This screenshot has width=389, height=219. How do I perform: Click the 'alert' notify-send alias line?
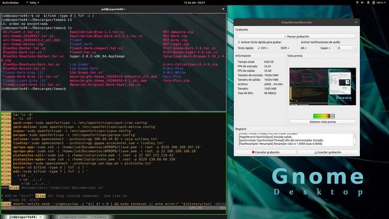point(114,204)
